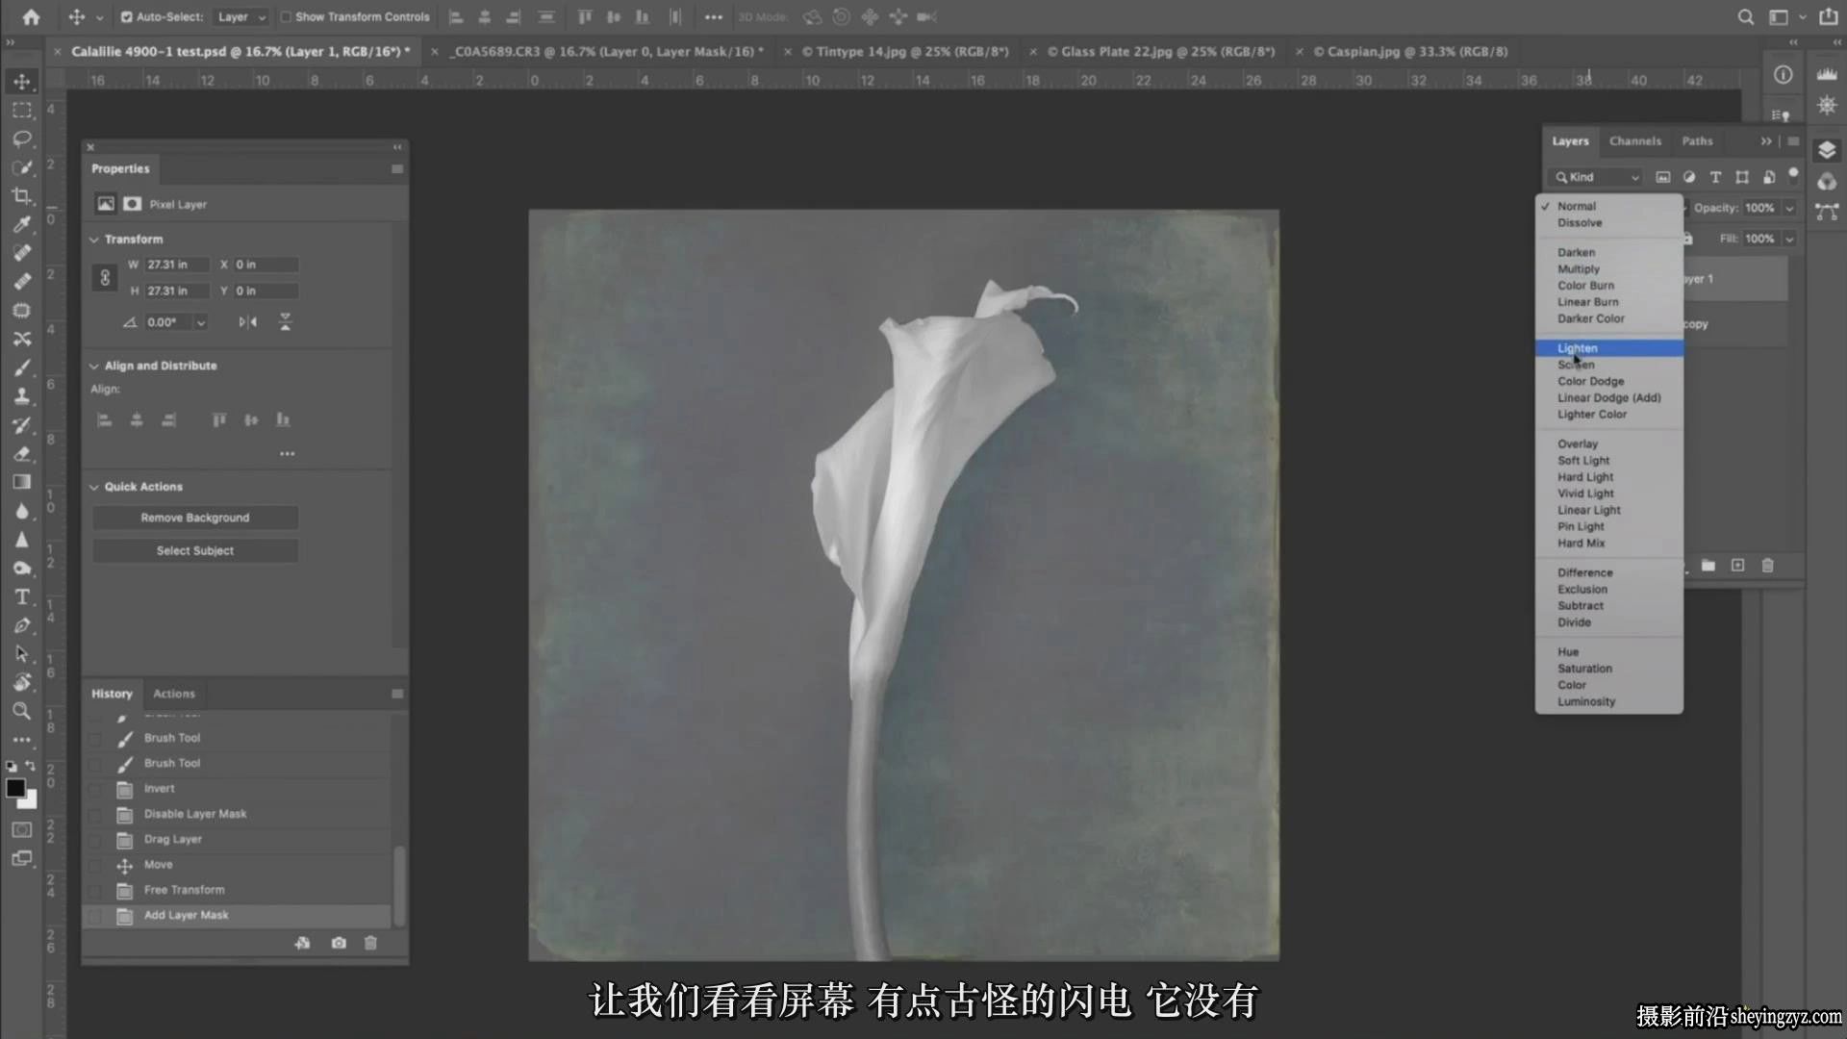The height and width of the screenshot is (1039, 1847).
Task: Choose Soft Light blend mode
Action: [x=1609, y=461]
